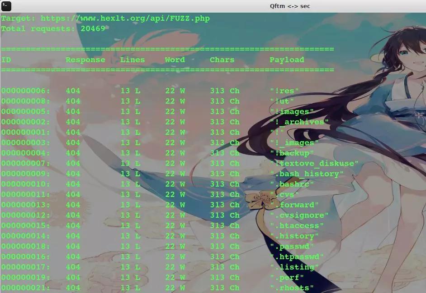Click the Total requests value 20469
Image resolution: width=426 pixels, height=293 pixels.
[x=93, y=29]
